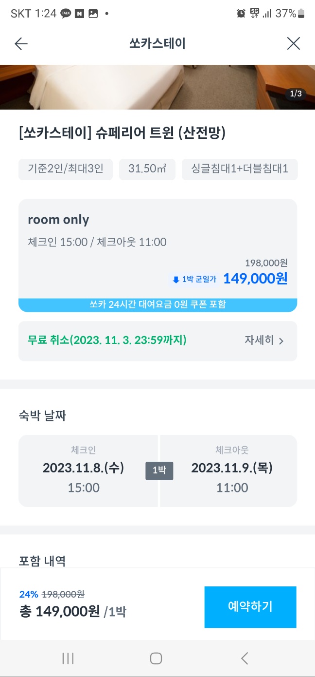Open the KakaoTalk notification icon
The height and width of the screenshot is (677, 315).
coord(66,14)
